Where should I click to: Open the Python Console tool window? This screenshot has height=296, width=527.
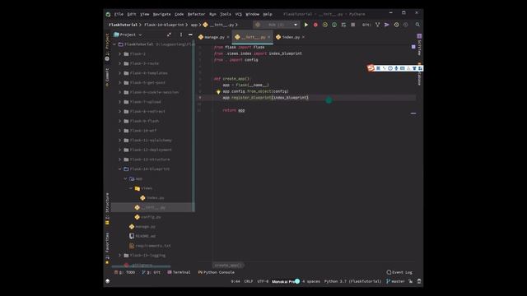[x=217, y=272]
